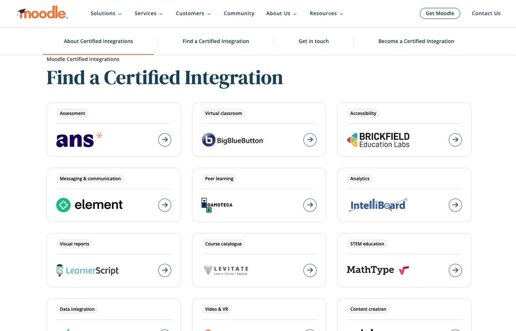Click the Find a Certified Integration heading

(165, 78)
